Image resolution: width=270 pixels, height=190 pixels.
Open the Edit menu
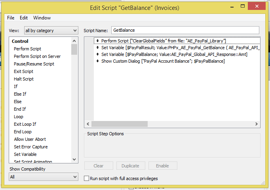(x=24, y=18)
